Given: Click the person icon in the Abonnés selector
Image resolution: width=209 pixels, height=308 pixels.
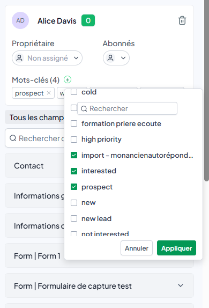Looking at the screenshot, I should pos(110,58).
